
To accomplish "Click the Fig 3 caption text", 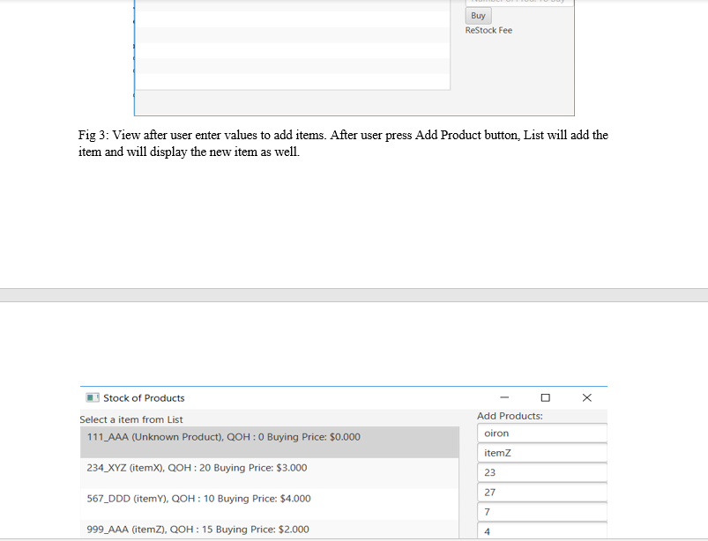I will click(343, 143).
